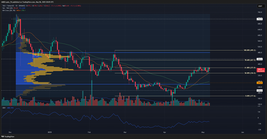Click the orange 270.0 price label
Image resolution: width=267 pixels, height=139 pixels.
click(x=260, y=83)
